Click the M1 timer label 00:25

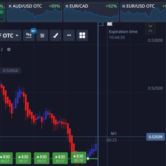[x=112, y=140]
